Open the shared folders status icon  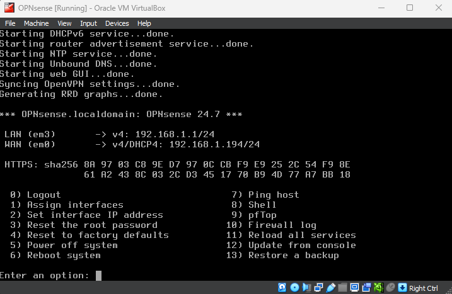click(340, 288)
